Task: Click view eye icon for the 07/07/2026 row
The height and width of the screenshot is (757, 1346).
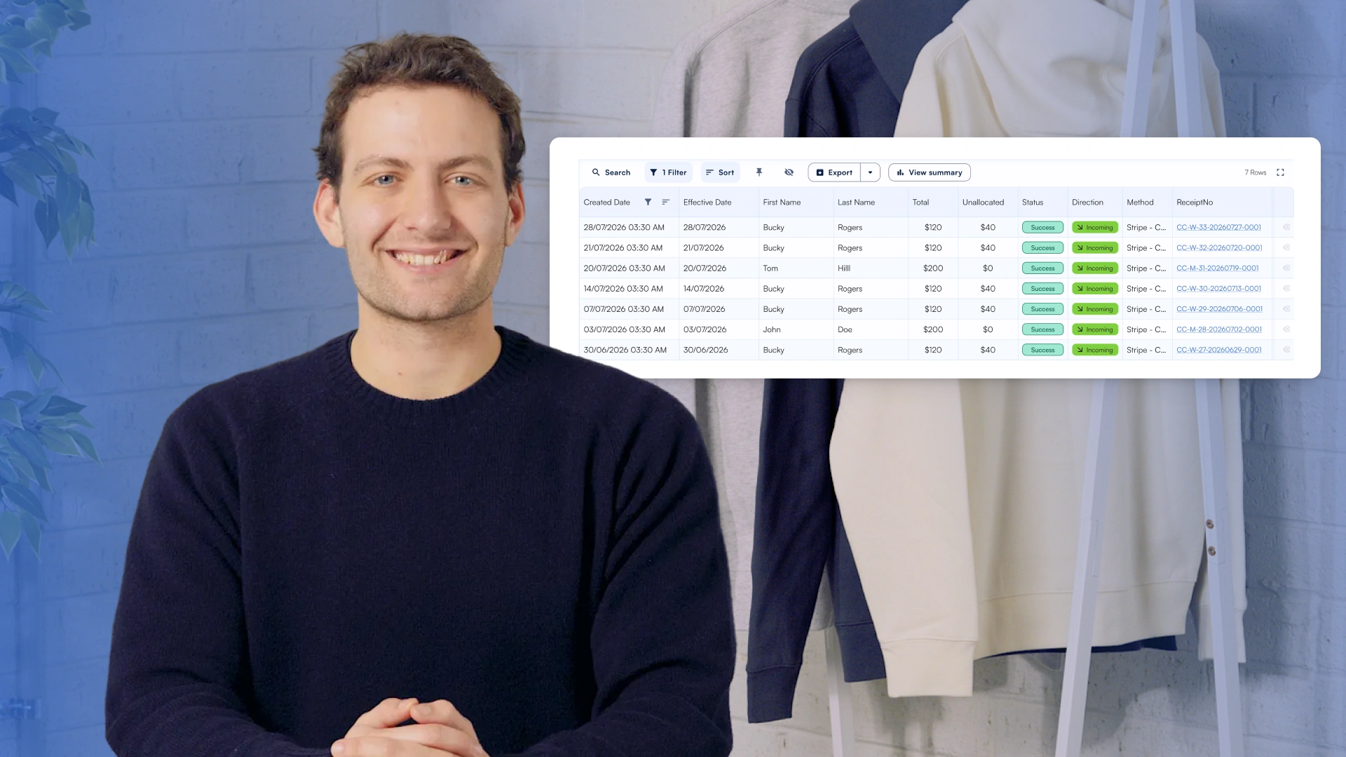Action: [1286, 308]
